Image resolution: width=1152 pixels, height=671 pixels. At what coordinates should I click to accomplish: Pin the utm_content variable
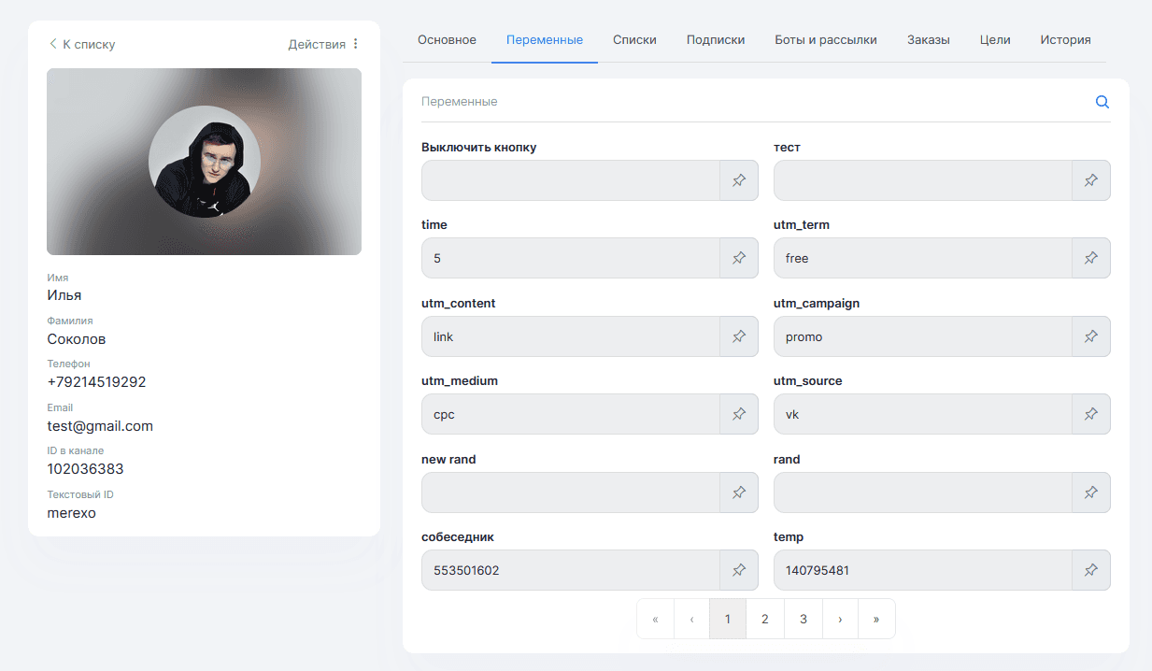coord(738,336)
